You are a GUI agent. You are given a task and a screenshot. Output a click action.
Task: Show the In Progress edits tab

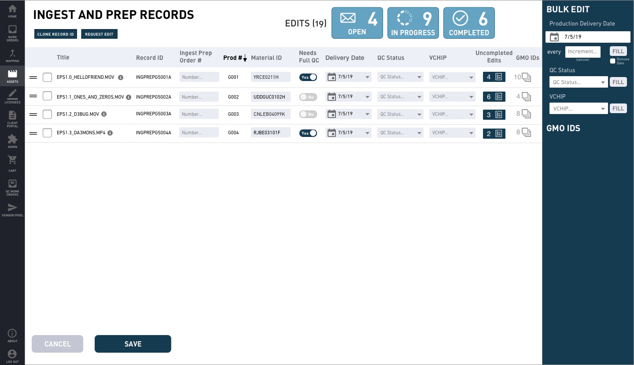[413, 23]
